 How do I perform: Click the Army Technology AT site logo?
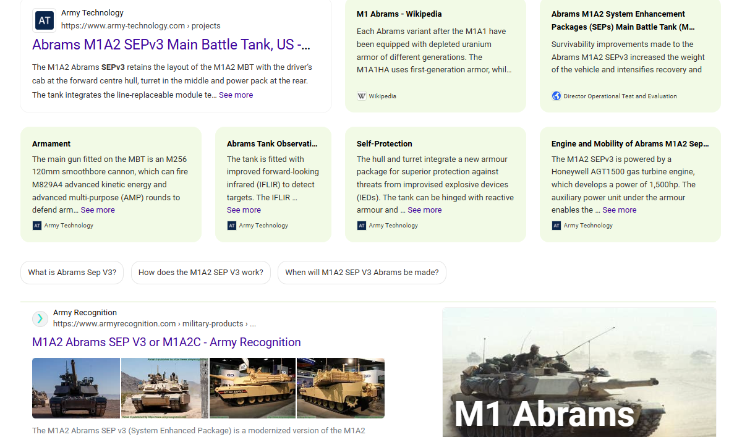click(45, 20)
